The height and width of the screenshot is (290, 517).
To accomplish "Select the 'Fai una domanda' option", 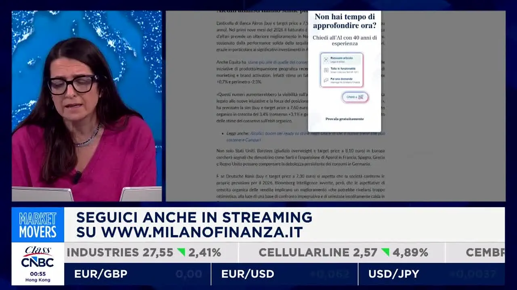I will coord(342,80).
